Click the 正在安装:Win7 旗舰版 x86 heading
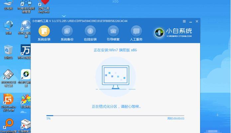 (115, 50)
